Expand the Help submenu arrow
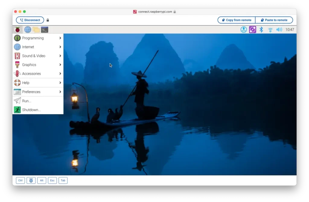Image resolution: width=309 pixels, height=202 pixels. (x=60, y=83)
